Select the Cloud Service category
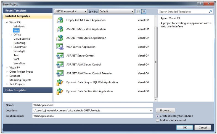The height and width of the screenshot is (134, 217). pos(22,39)
